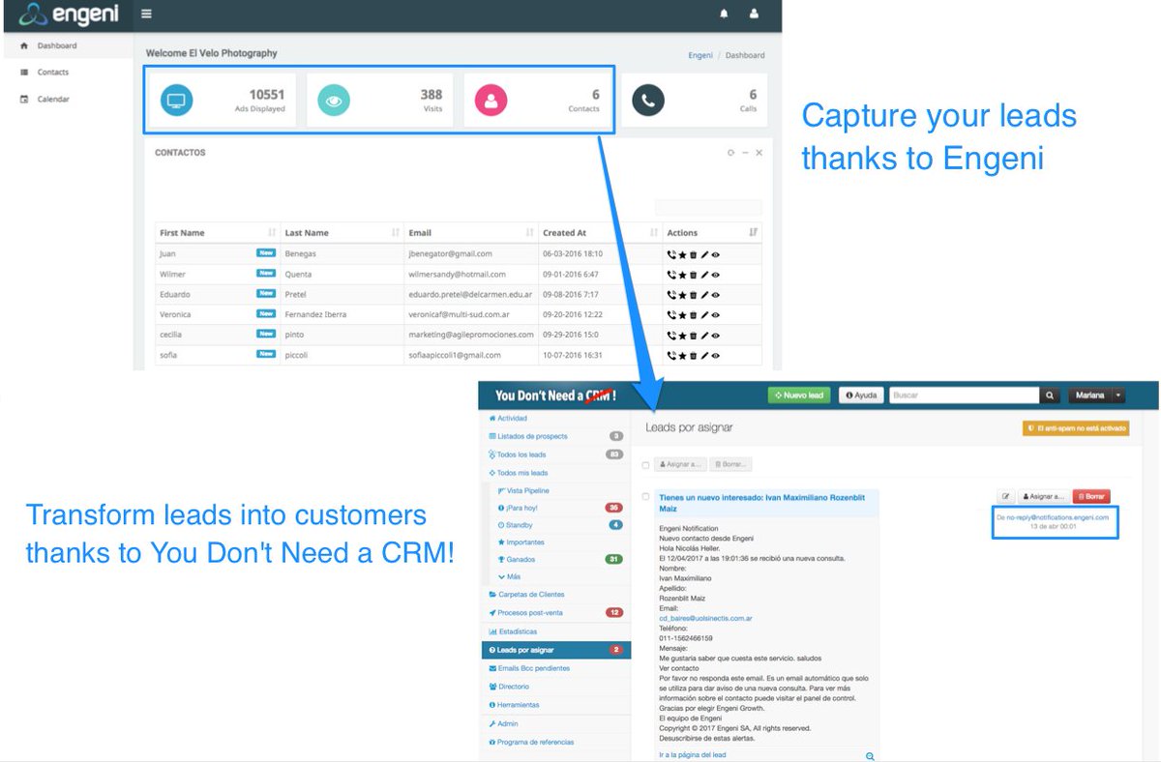Sort by Last Name column
The height and width of the screenshot is (762, 1161).
pos(342,233)
